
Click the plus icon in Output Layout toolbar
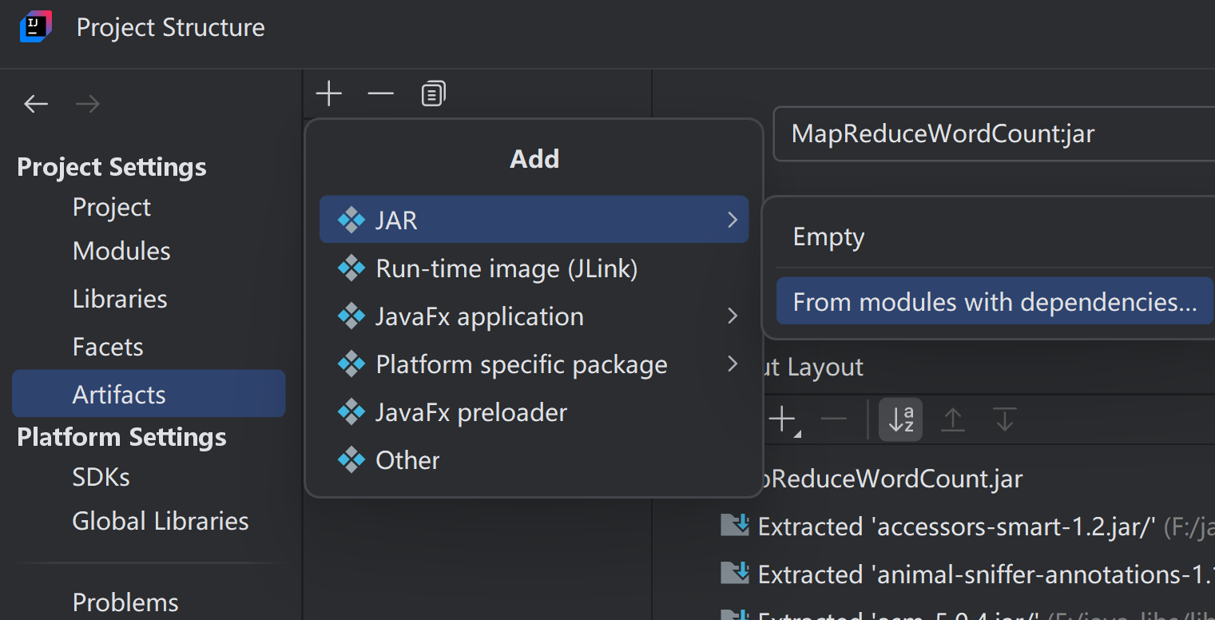click(x=782, y=419)
